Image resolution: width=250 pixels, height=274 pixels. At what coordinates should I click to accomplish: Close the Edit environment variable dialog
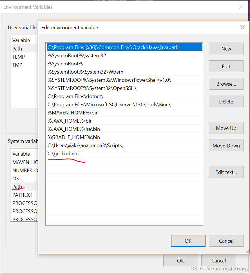tap(242, 27)
